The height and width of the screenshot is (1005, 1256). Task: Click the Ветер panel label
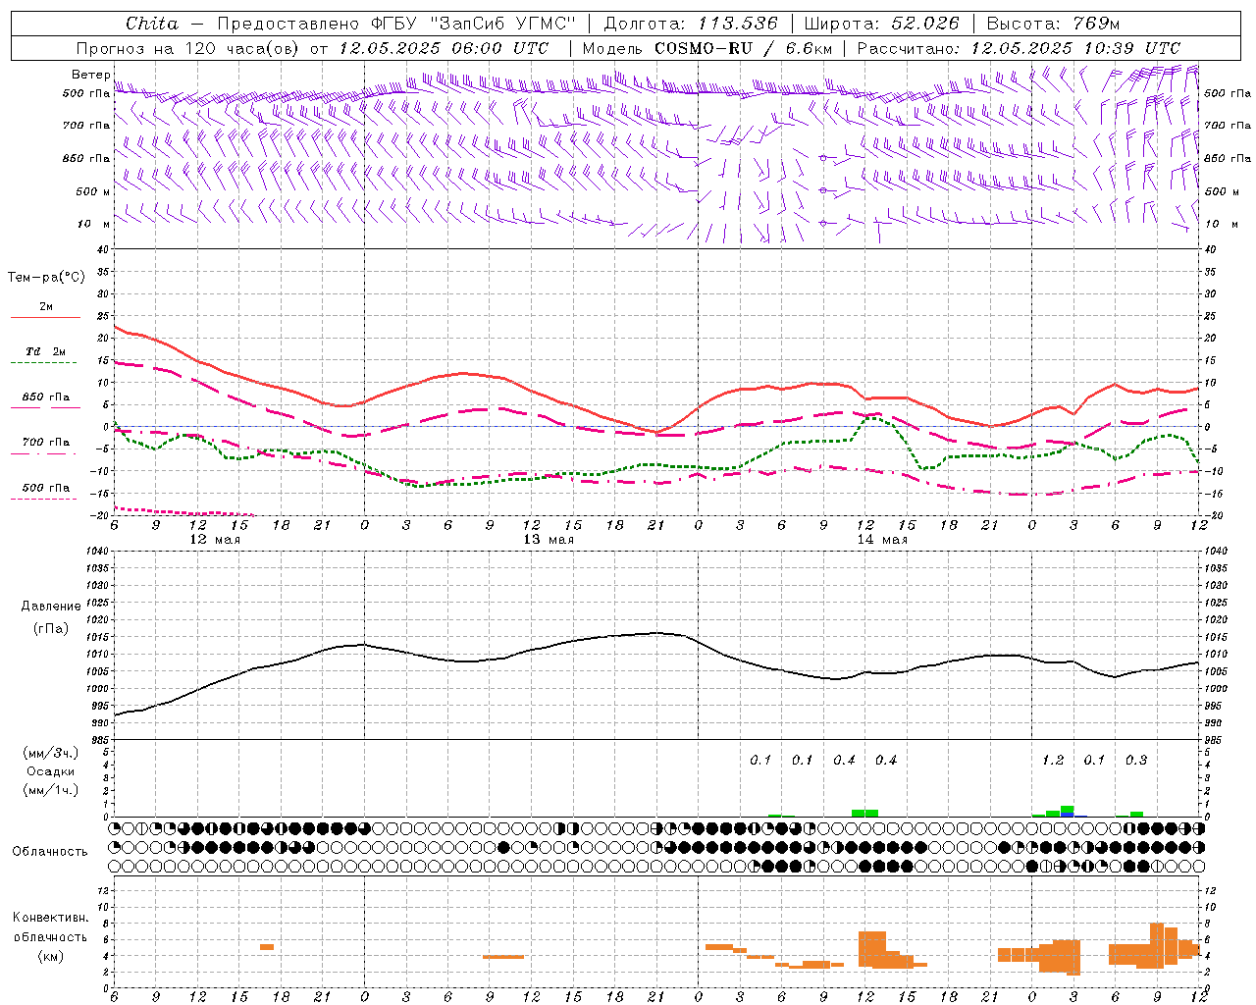click(91, 75)
